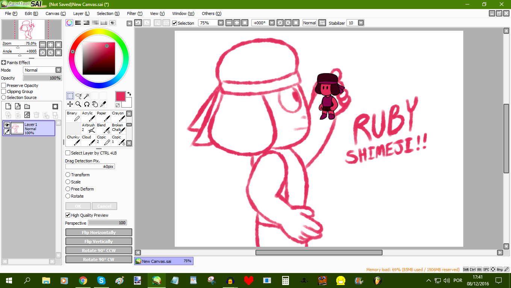Image resolution: width=511 pixels, height=288 pixels.
Task: Select the Selection Source radio button
Action: [x=4, y=97]
